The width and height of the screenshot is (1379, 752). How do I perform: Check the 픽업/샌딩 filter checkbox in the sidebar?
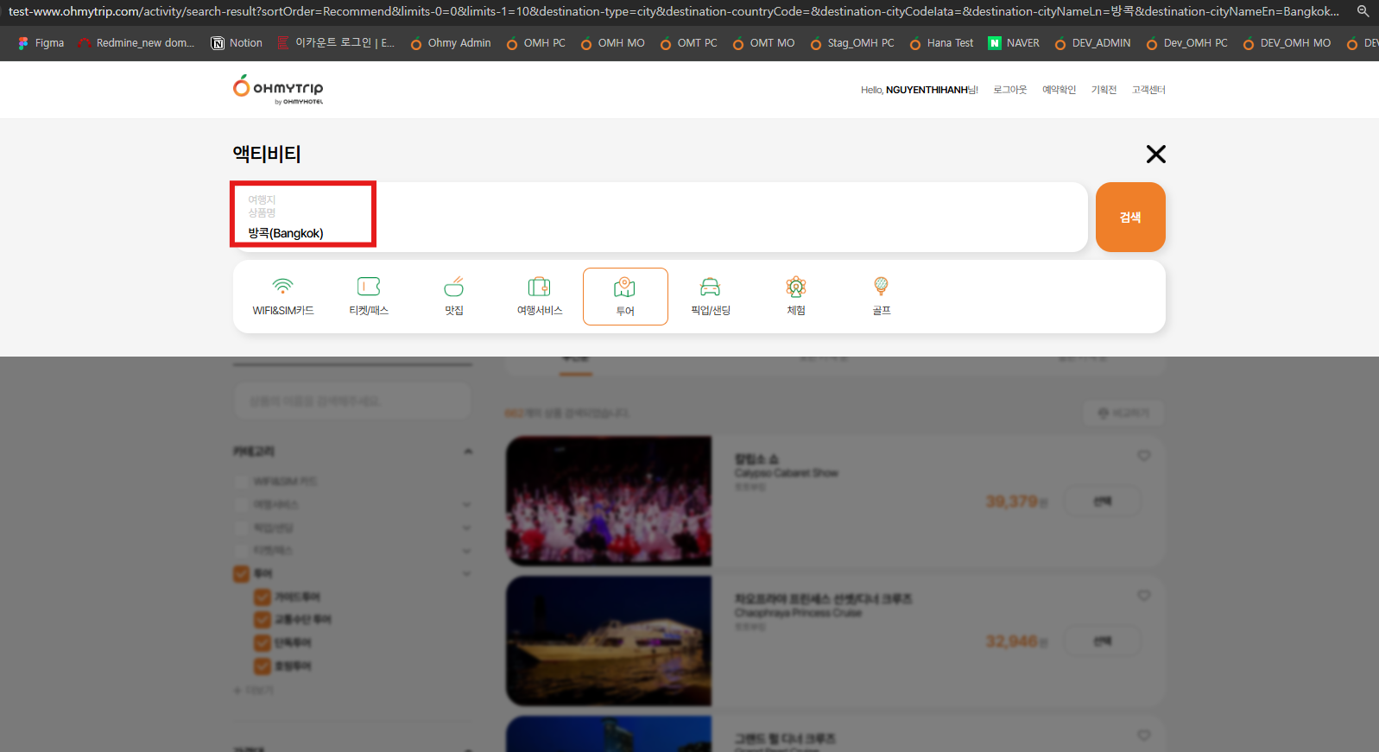242,528
